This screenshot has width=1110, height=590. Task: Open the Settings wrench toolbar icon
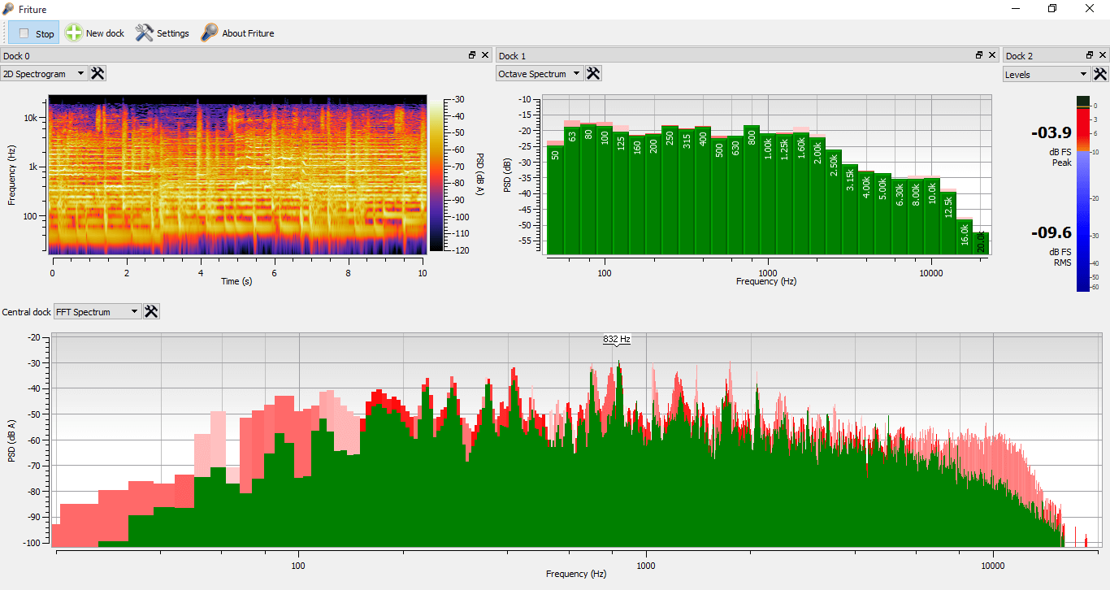(x=144, y=33)
